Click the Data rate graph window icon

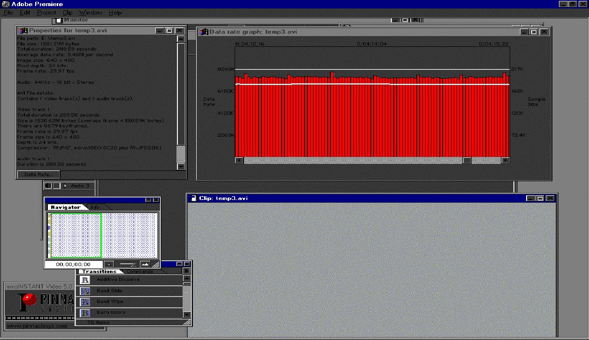click(x=203, y=32)
